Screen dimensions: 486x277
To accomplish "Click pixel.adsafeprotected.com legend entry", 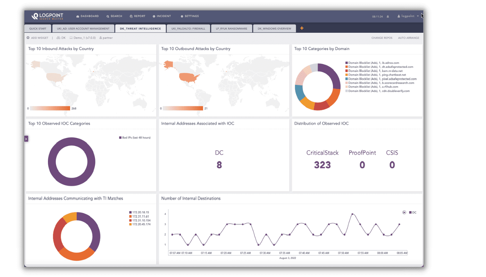I will click(x=381, y=79).
